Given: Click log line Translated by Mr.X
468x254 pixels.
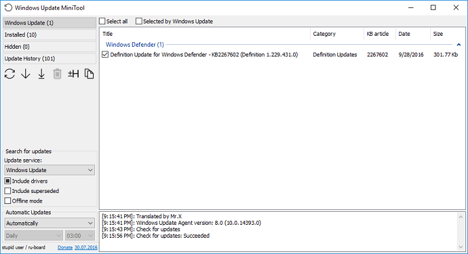Looking at the screenshot, I should pos(142,216).
